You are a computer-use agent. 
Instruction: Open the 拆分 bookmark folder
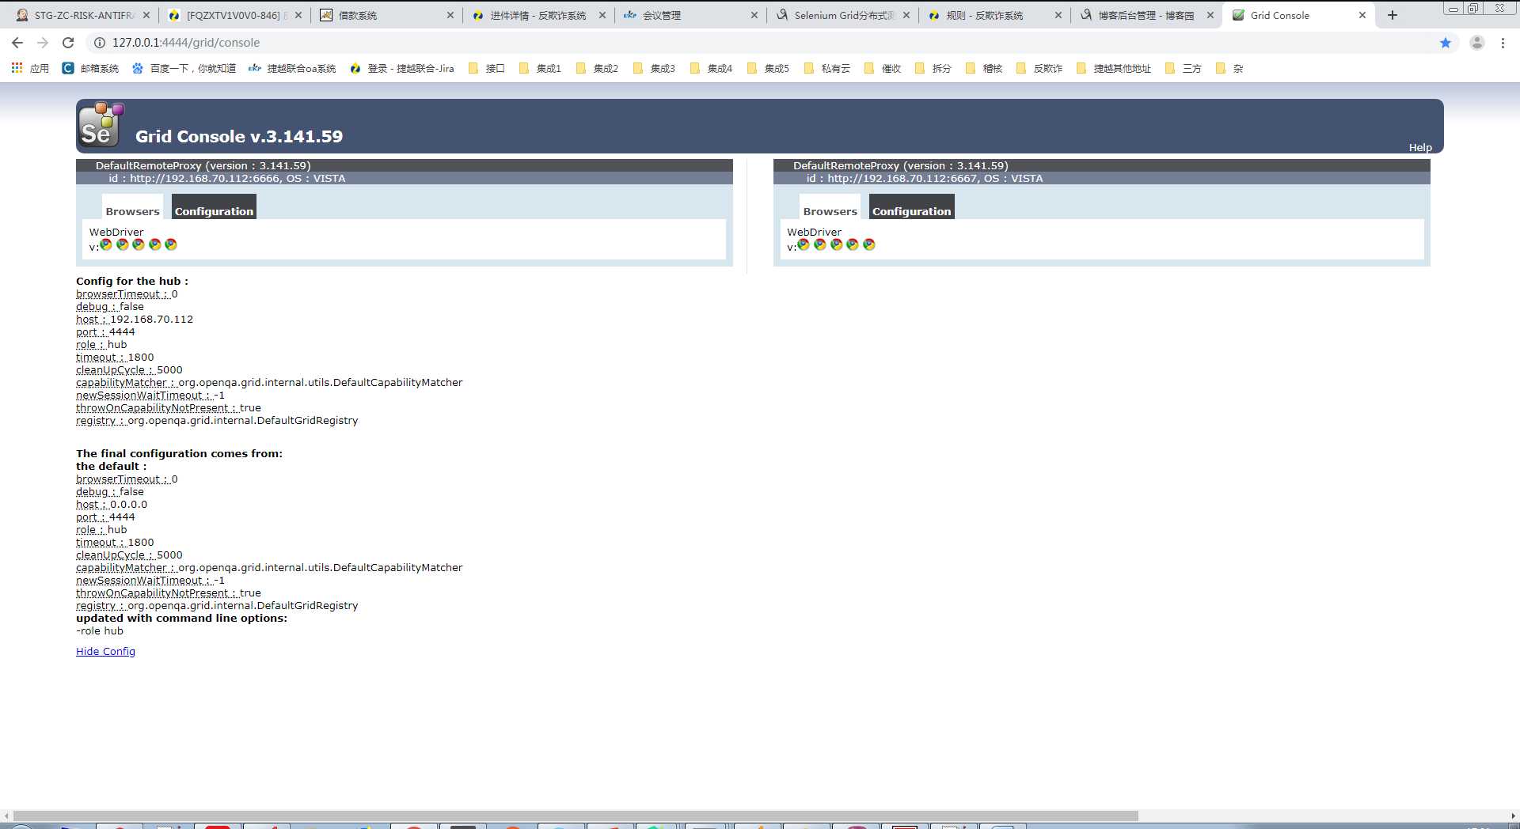pyautogui.click(x=933, y=69)
